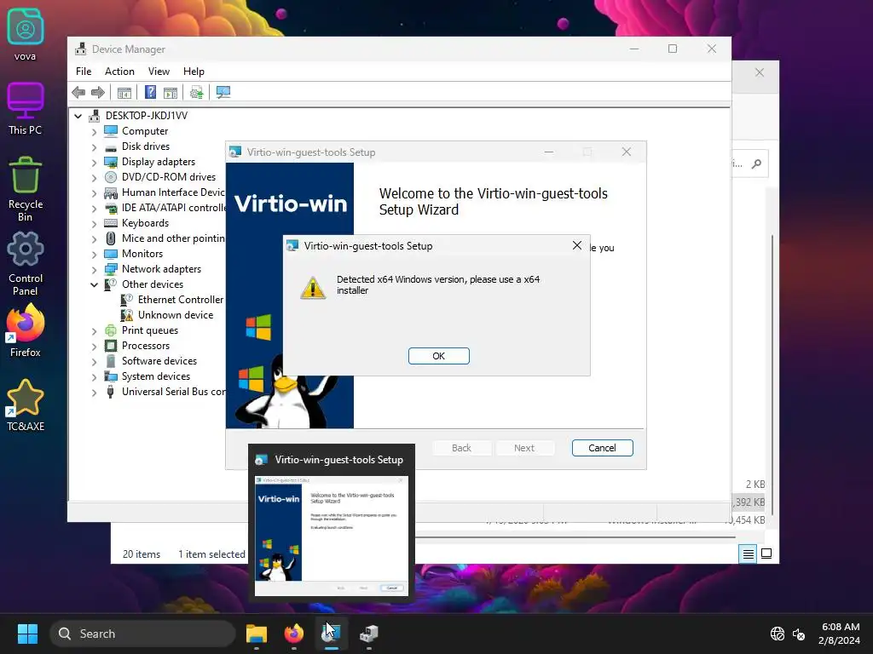873x654 pixels.
Task: Select the DVD/CD-ROM drives disc icon
Action: click(x=111, y=177)
